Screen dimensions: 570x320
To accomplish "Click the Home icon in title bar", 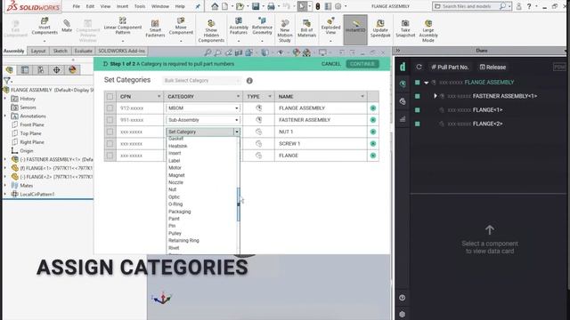I will tap(215, 6).
